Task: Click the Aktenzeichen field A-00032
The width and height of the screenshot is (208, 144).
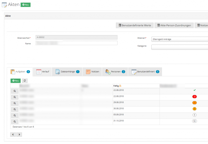Action: point(76,37)
